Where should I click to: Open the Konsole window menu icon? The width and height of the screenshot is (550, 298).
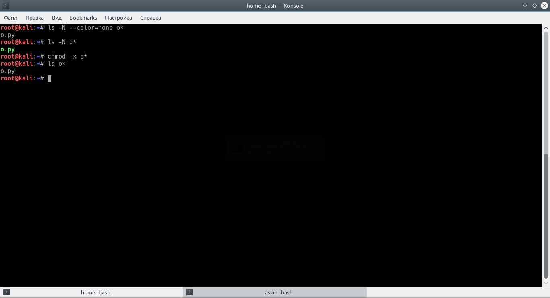pos(6,6)
